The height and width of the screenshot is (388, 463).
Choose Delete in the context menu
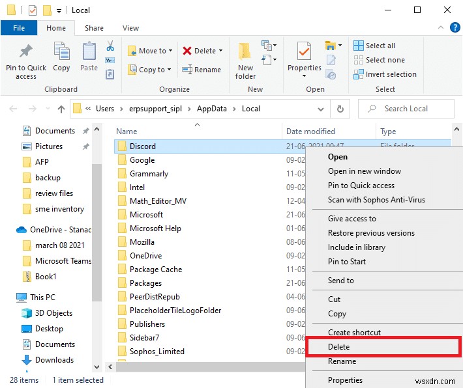pyautogui.click(x=383, y=347)
